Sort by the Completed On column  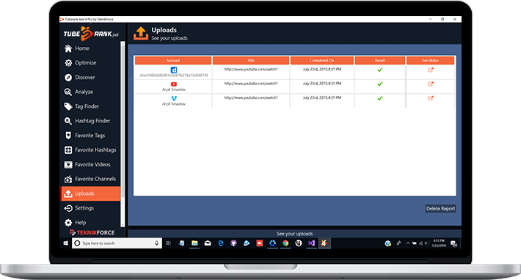pos(322,60)
